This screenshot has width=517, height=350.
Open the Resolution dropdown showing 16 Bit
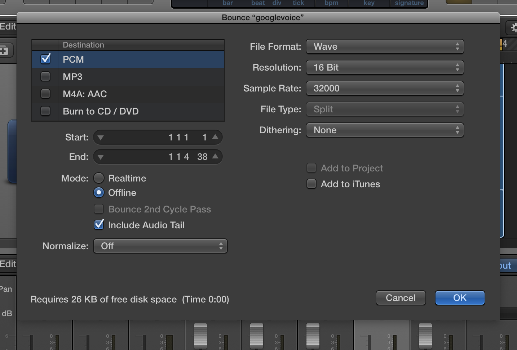(x=385, y=67)
